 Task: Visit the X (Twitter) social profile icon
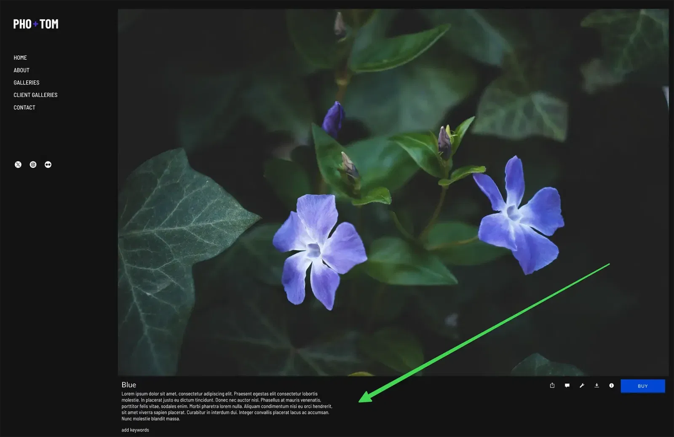pyautogui.click(x=18, y=165)
